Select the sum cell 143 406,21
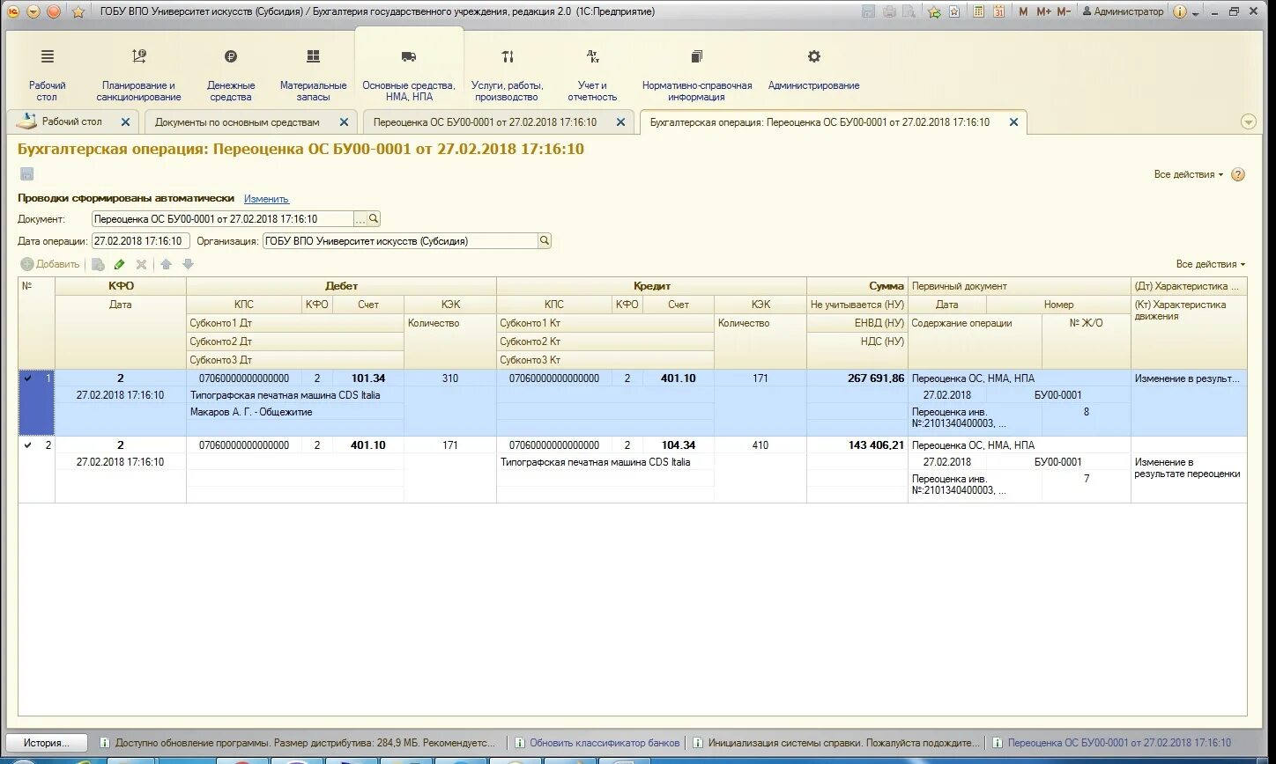 [857, 445]
